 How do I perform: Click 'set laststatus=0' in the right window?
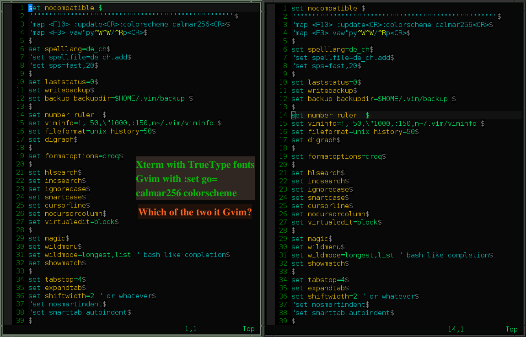324,82
